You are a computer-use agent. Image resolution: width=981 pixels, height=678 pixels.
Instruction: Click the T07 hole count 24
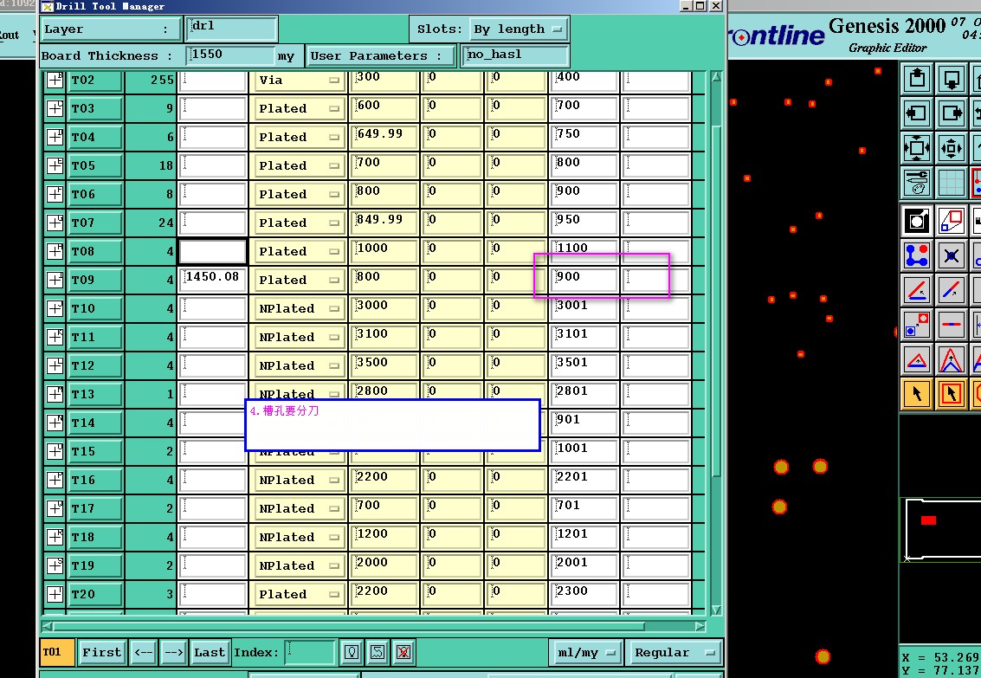pyautogui.click(x=165, y=223)
